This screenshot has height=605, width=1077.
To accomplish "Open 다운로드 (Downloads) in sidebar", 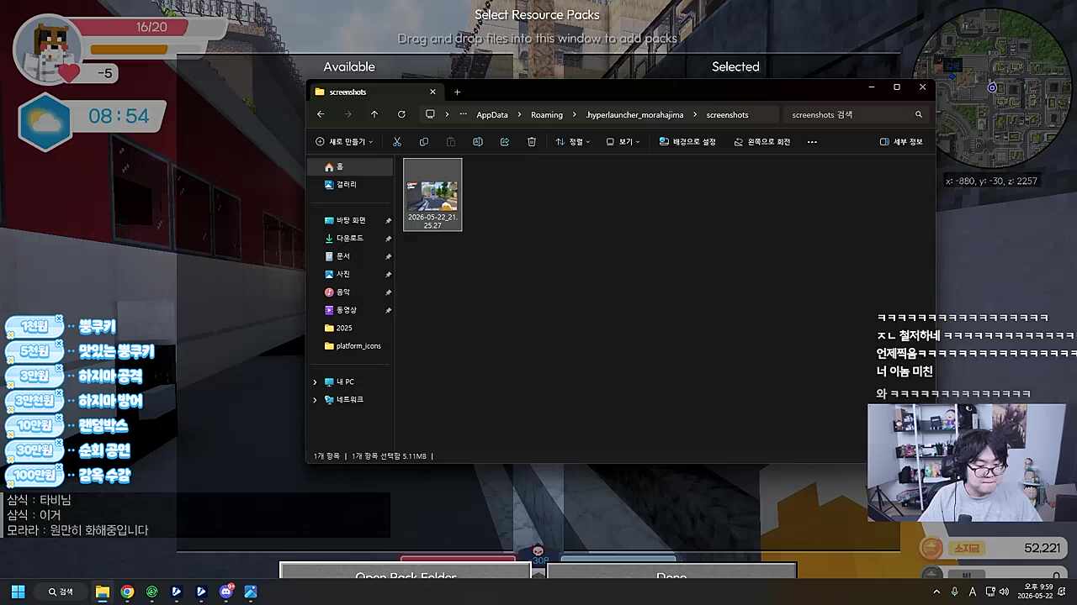I will coord(350,239).
